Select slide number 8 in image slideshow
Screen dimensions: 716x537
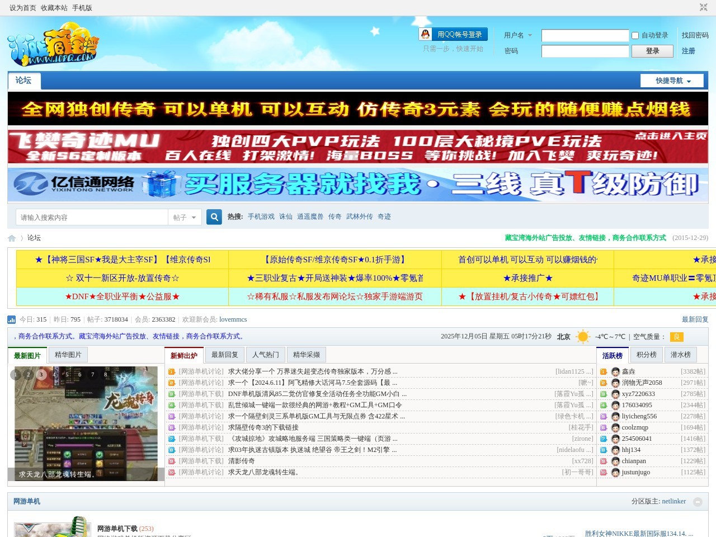coord(105,375)
